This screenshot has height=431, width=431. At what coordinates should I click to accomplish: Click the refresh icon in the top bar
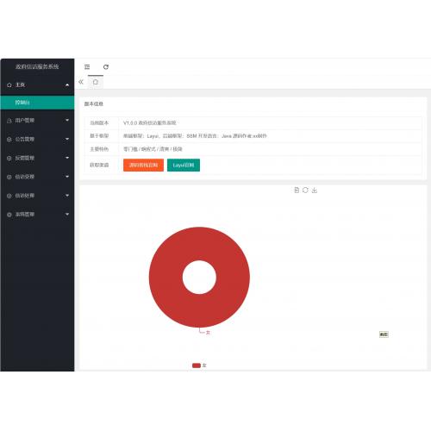click(106, 67)
